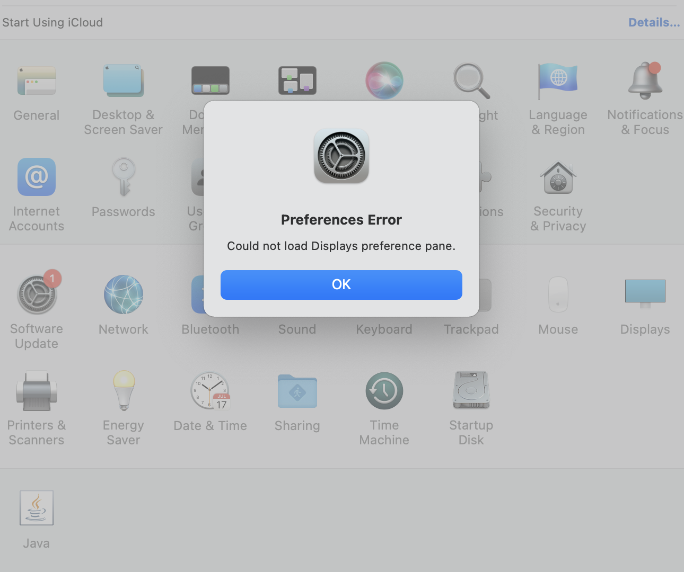Click the Trackpad pane label
684x572 pixels.
click(471, 329)
